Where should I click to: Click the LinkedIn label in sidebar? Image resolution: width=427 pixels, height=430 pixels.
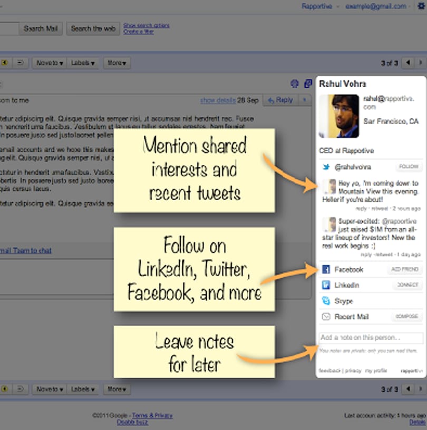coord(346,285)
